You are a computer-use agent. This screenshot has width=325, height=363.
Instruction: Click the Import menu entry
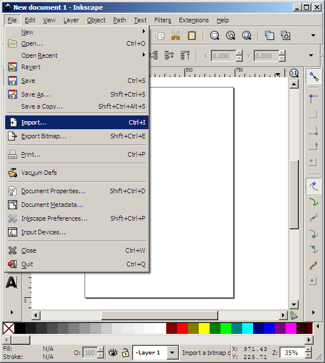pyautogui.click(x=77, y=122)
